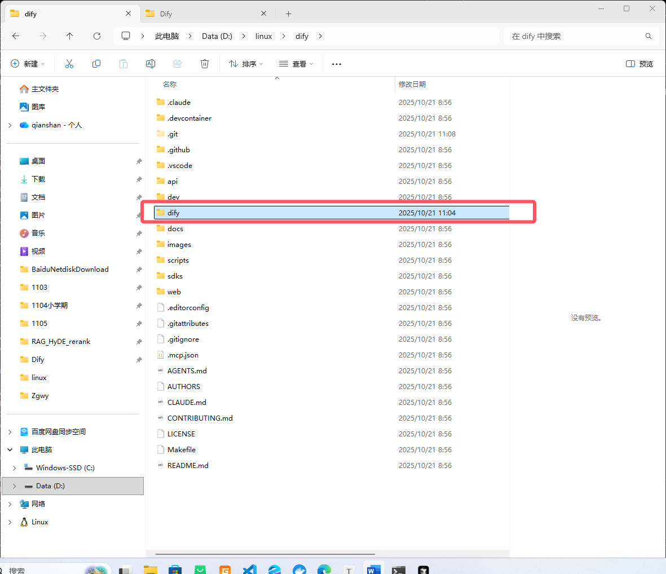Unpin BaiduNetdiskDownload using its pin icon
Viewport: 666px width, 574px height.
139,270
